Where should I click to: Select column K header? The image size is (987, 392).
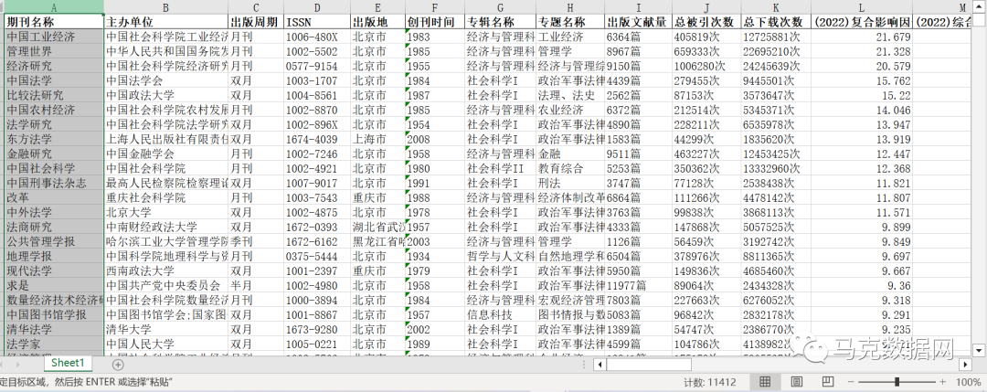[x=776, y=7]
